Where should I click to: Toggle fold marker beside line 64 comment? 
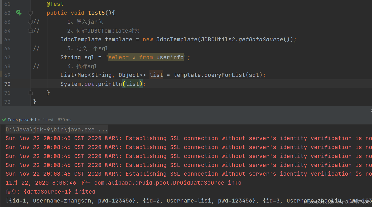click(x=31, y=31)
